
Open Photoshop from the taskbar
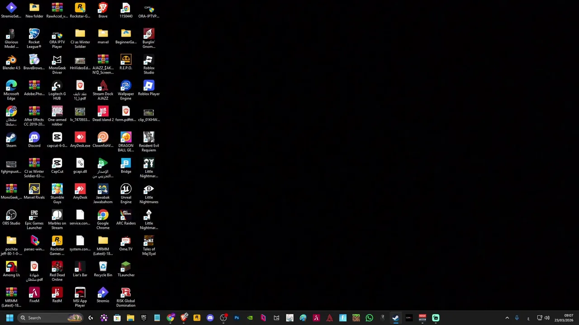(237, 318)
